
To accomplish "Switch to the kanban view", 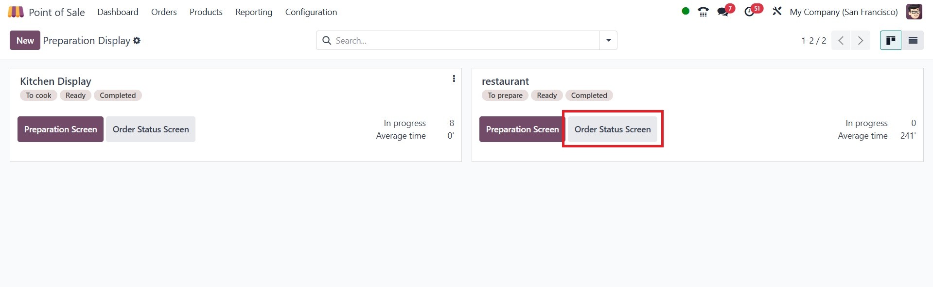I will coord(891,41).
